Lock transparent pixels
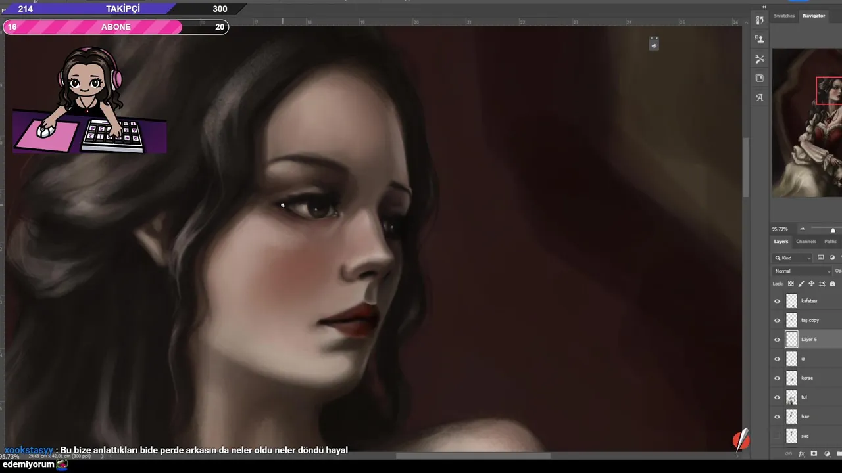Image resolution: width=842 pixels, height=473 pixels. click(x=791, y=284)
